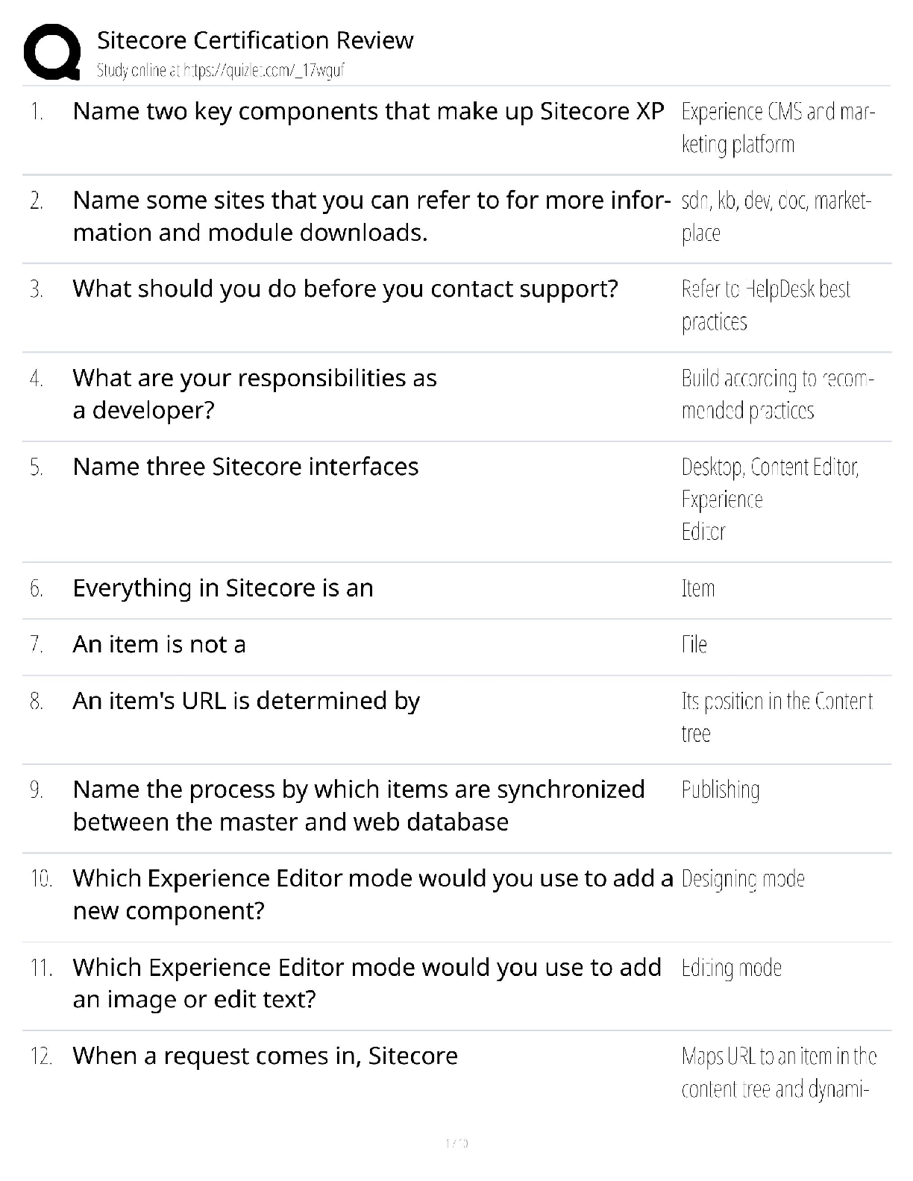The height and width of the screenshot is (1181, 913).
Task: Click the 'Name three Sitecore interfaces' question
Action: coord(245,467)
